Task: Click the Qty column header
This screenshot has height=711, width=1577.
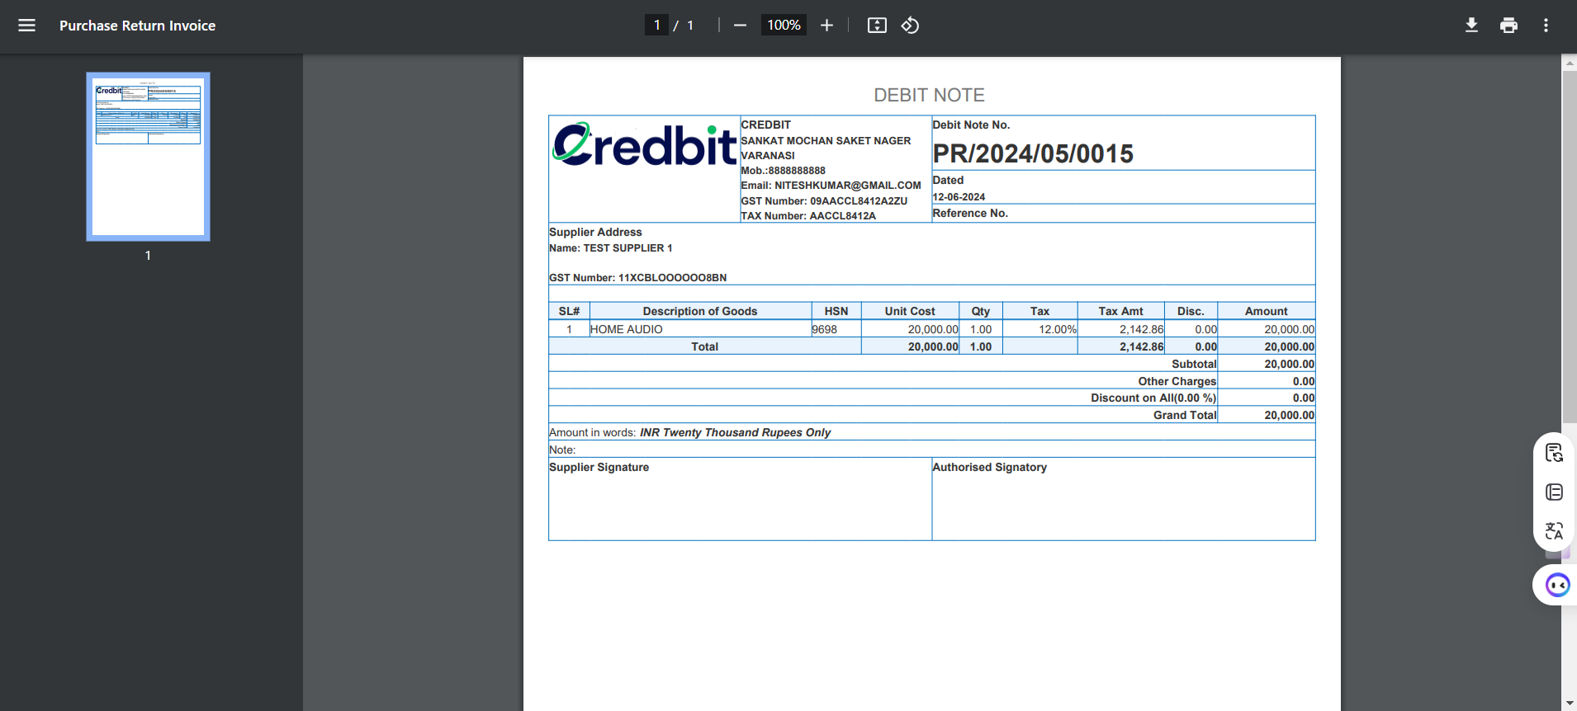Action: click(980, 311)
